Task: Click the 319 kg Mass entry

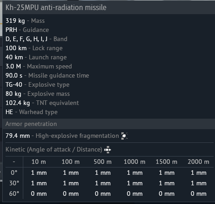Action: [25, 21]
